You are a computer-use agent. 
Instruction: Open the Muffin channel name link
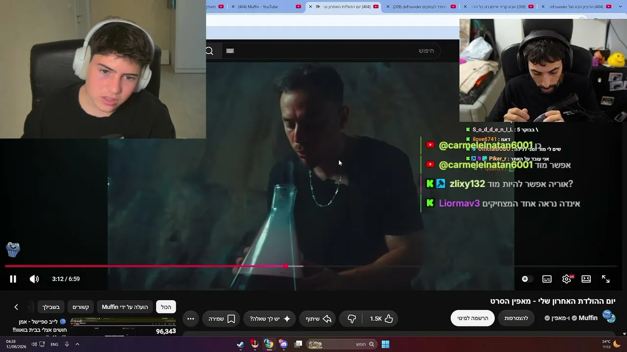click(588, 318)
